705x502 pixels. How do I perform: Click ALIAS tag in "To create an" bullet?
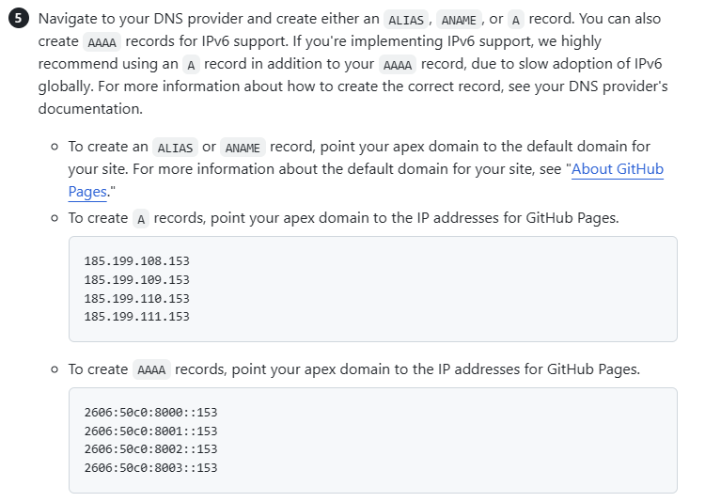point(175,148)
